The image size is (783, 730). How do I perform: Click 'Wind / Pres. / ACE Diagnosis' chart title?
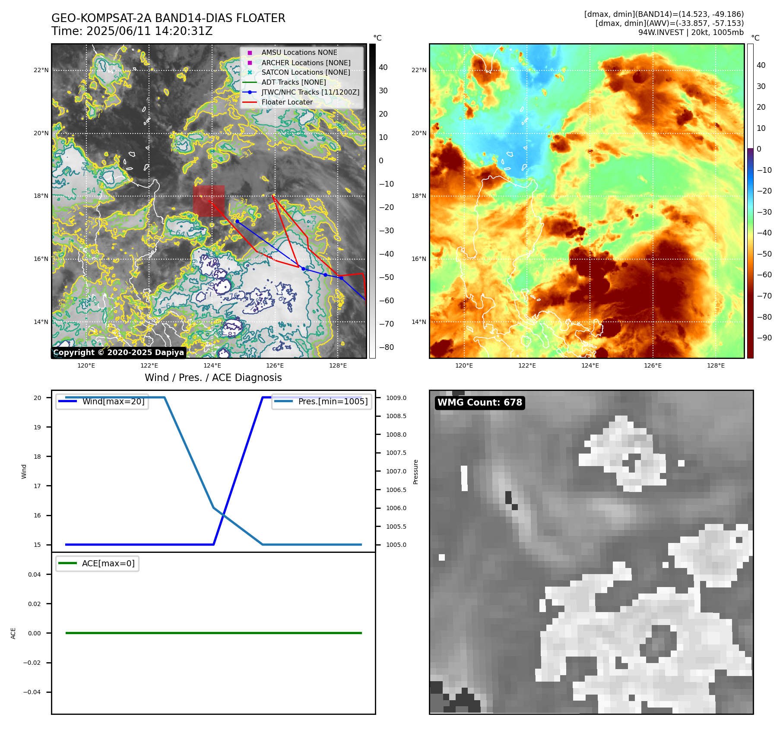point(213,378)
